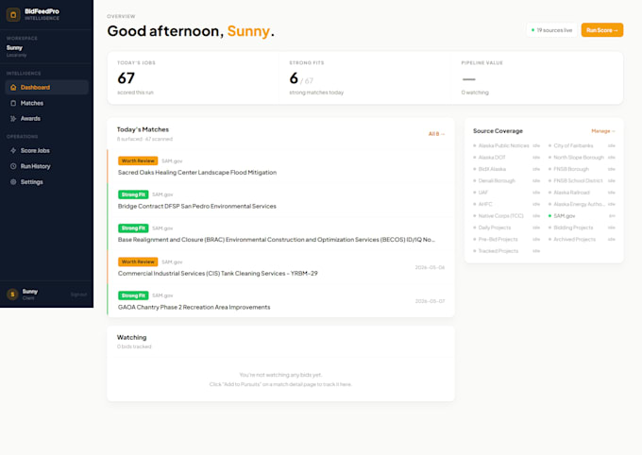Image resolution: width=642 pixels, height=455 pixels.
Task: Click SAM.gov green status dot
Action: (x=549, y=216)
